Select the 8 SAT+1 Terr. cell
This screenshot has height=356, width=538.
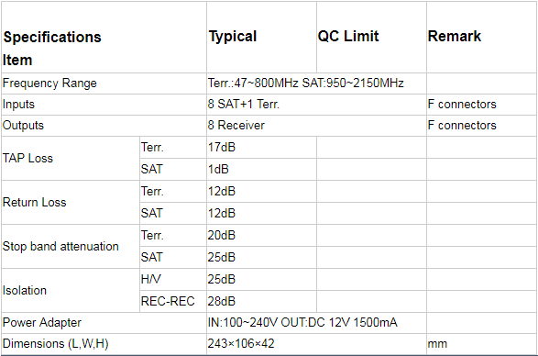pyautogui.click(x=244, y=104)
